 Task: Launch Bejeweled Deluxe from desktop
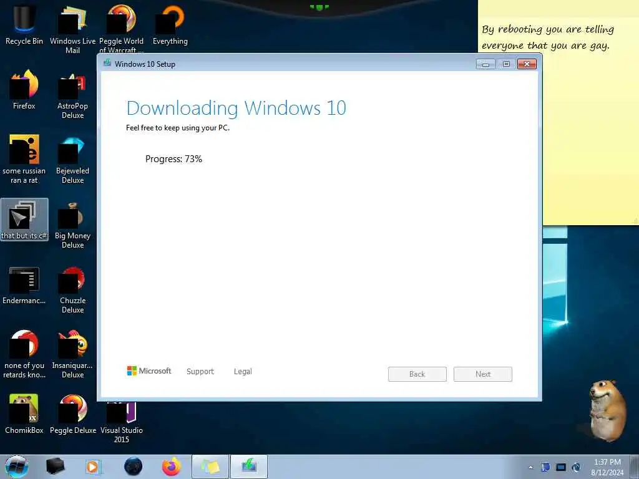coord(72,159)
